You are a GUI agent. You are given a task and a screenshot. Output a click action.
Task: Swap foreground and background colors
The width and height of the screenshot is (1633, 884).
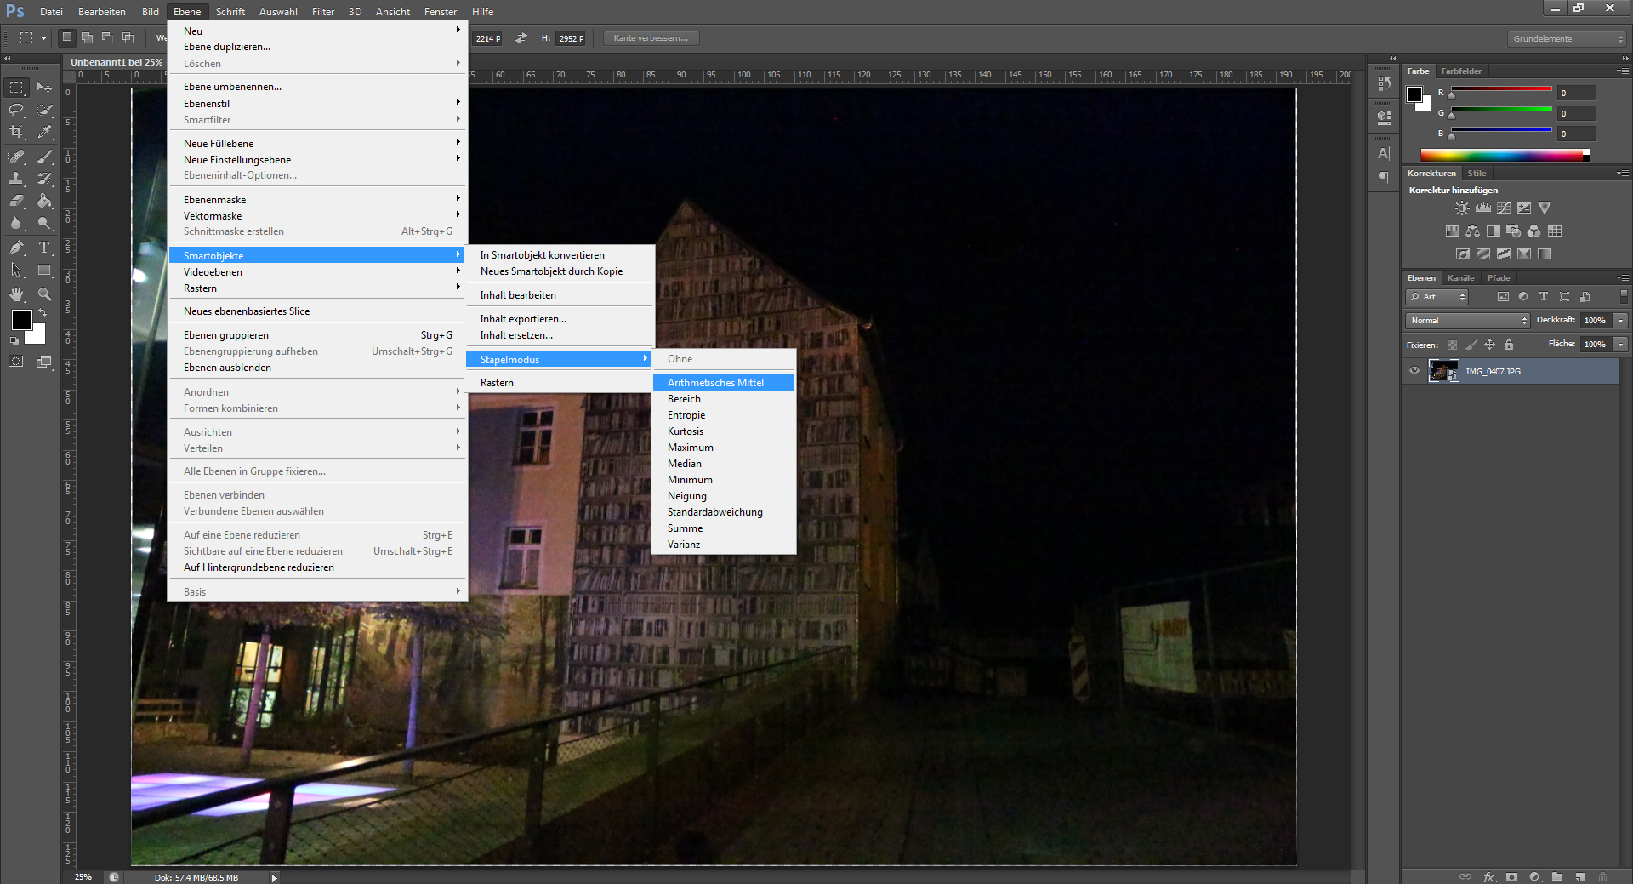pyautogui.click(x=43, y=312)
